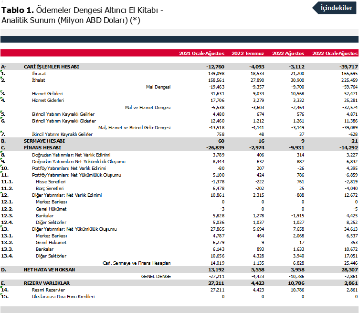This screenshot has height=314, width=359.
Task: Click the REZERV VARLIKLAR row label
Action: 47,283
